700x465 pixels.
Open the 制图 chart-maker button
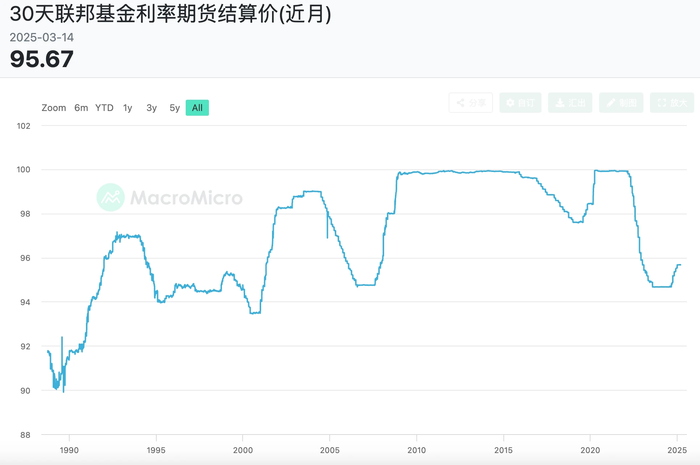(621, 103)
